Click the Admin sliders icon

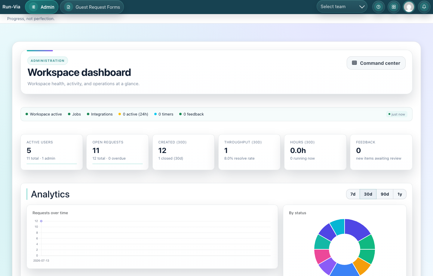(x=34, y=7)
